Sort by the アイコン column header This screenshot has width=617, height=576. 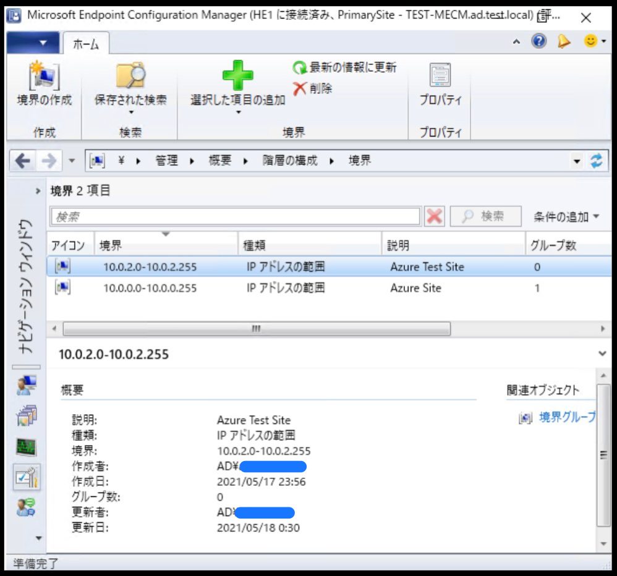pos(70,245)
